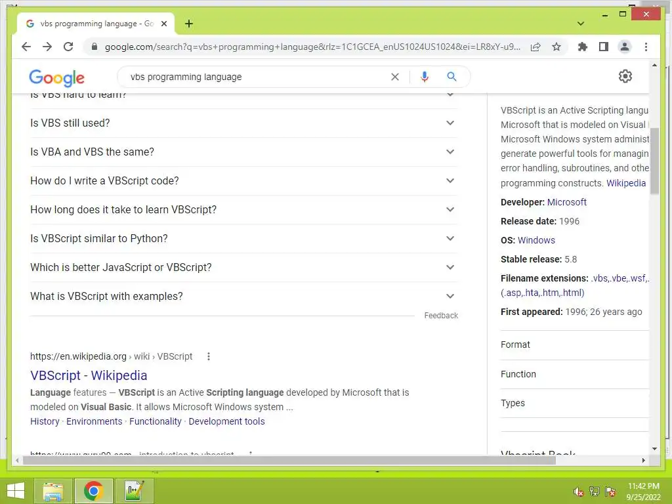Bookmark this tab with the star icon

click(556, 47)
